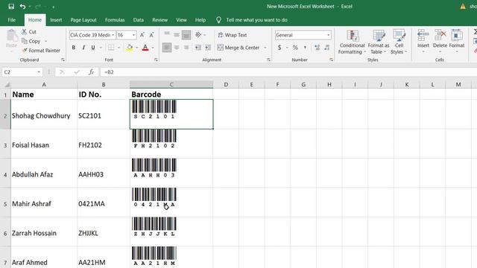Apply Percent Style format

[295, 48]
